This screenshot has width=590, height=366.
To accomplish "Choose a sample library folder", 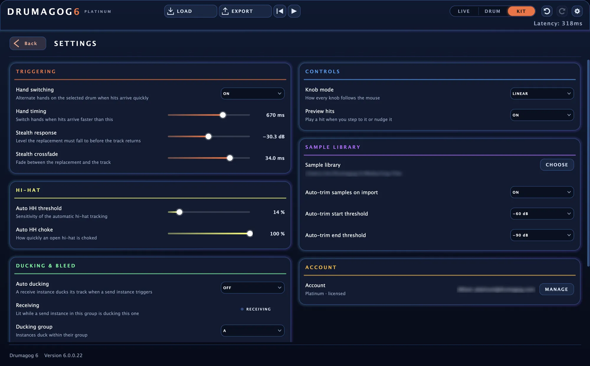I will 557,165.
